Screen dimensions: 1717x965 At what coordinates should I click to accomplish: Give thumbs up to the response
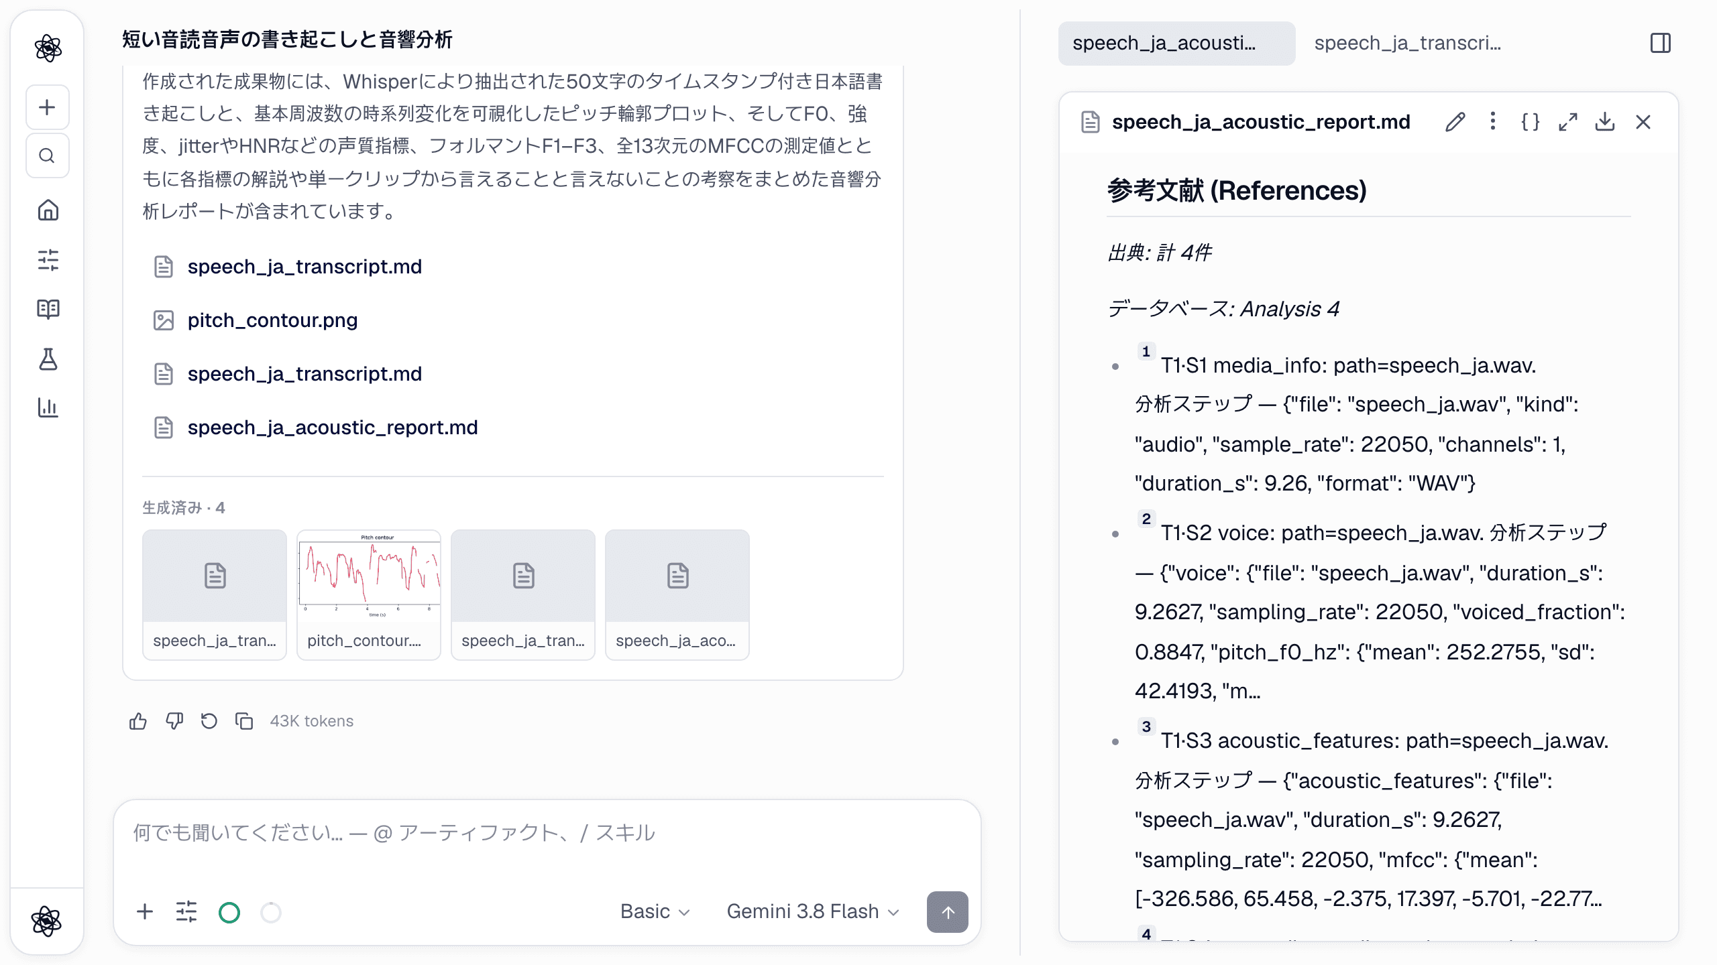coord(138,721)
